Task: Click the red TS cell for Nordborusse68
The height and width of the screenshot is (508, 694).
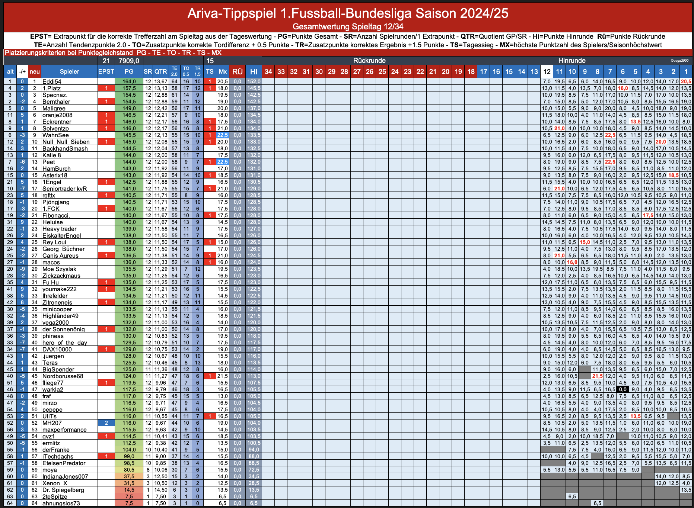Action: (210, 376)
